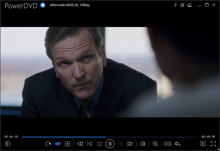Click the play-to device icon
The height and width of the screenshot is (151, 220).
coord(203,143)
